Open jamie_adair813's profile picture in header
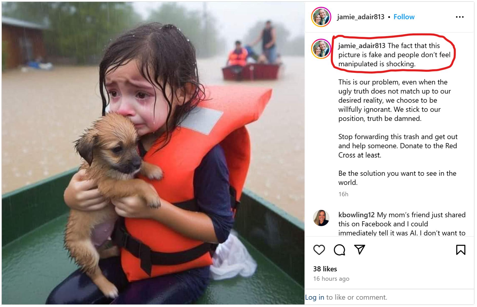Image resolution: width=477 pixels, height=307 pixels. [321, 17]
